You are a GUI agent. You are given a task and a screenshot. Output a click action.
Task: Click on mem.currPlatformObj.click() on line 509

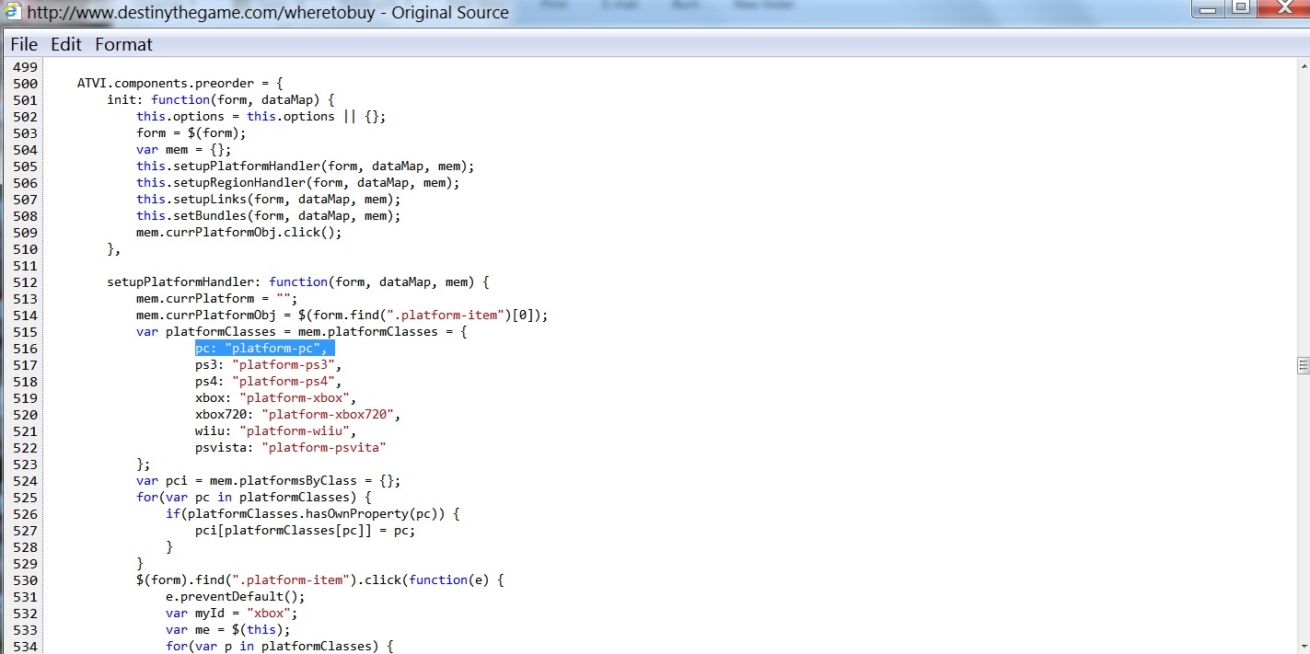pos(238,233)
